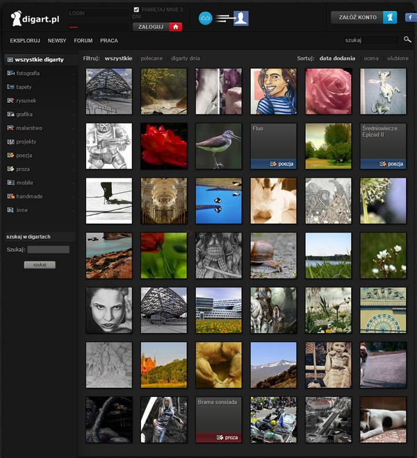
Task: Click the Facebook profile silhouette icon
Action: [x=241, y=18]
